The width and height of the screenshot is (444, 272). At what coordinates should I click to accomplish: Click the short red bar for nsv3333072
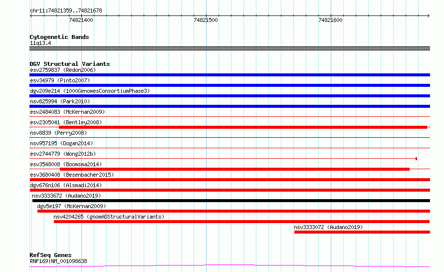tap(362, 232)
